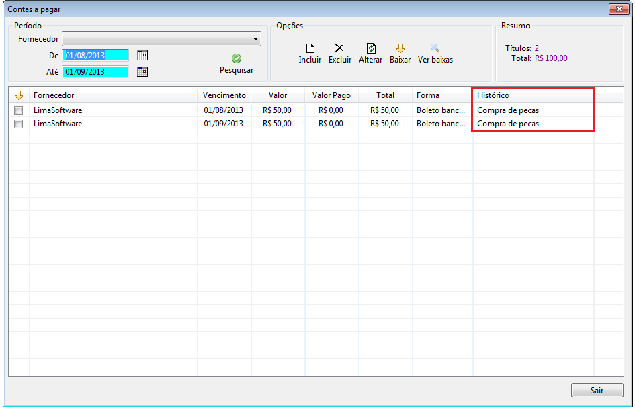
Task: Click the Até date field
Action: coord(95,72)
